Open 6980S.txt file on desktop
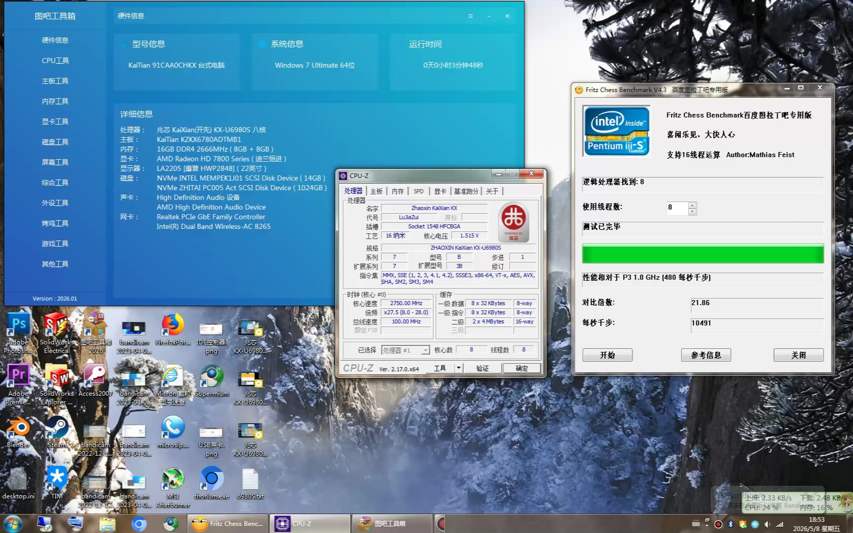Viewport: 853px width, 533px height. point(250,483)
